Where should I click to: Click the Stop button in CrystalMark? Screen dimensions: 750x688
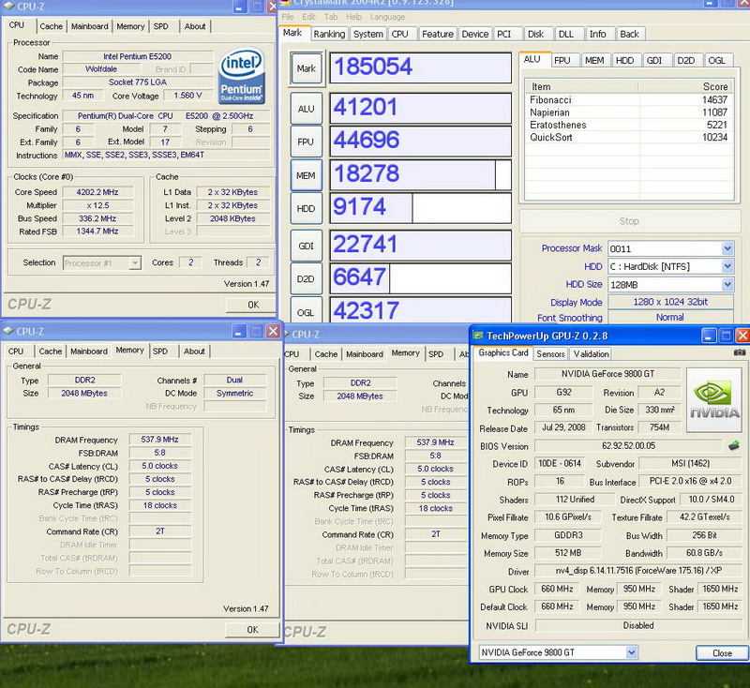[x=629, y=221]
